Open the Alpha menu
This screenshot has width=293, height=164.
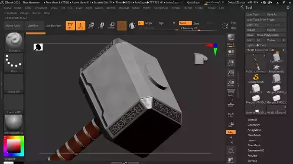point(7,8)
